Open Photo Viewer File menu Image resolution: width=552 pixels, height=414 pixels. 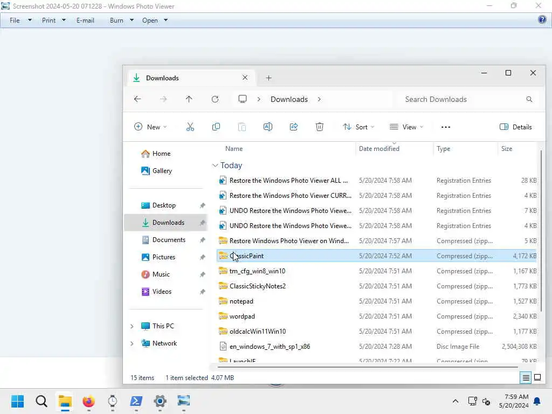[20, 20]
